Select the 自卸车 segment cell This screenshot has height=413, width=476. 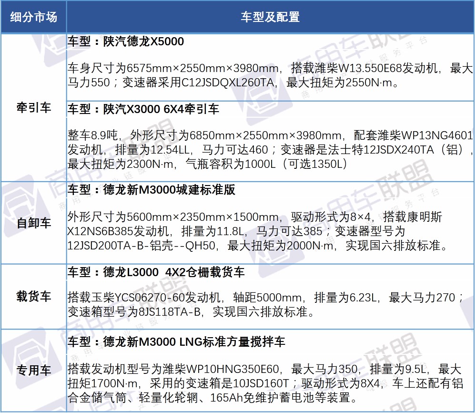click(x=34, y=223)
